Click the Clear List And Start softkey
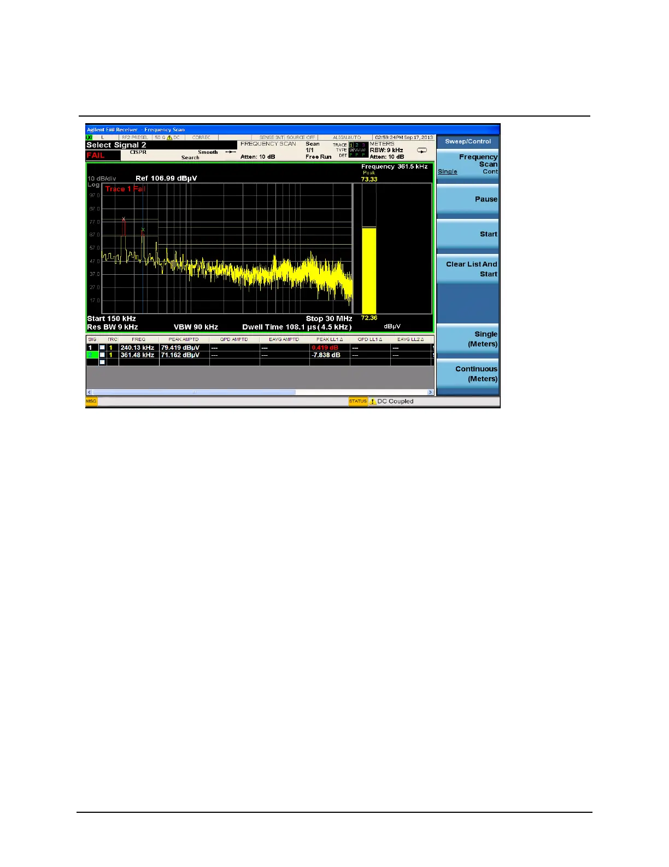The width and height of the screenshot is (669, 867). [x=468, y=269]
